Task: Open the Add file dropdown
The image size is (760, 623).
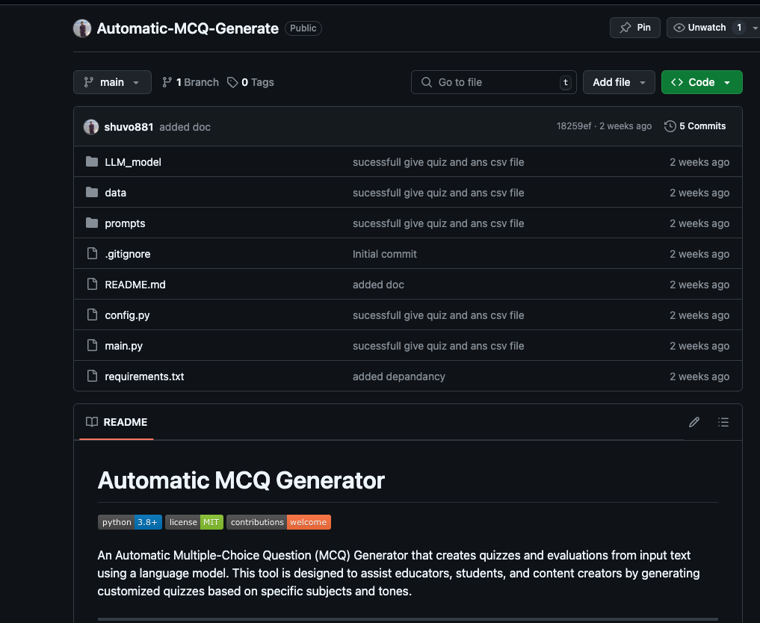Action: tap(619, 82)
